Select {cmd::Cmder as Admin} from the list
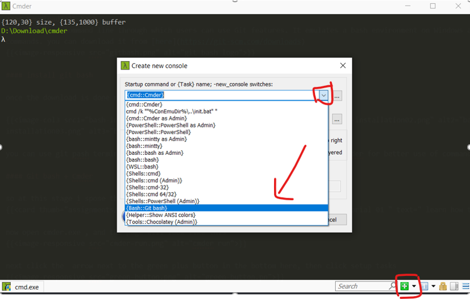This screenshot has height=299, width=470. coord(227,118)
